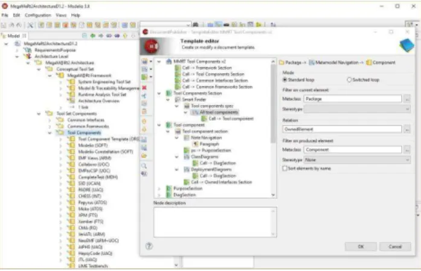Select 'EMF Views (ARM)' in Model browser
This screenshot has height=271, width=421.
pos(94,158)
